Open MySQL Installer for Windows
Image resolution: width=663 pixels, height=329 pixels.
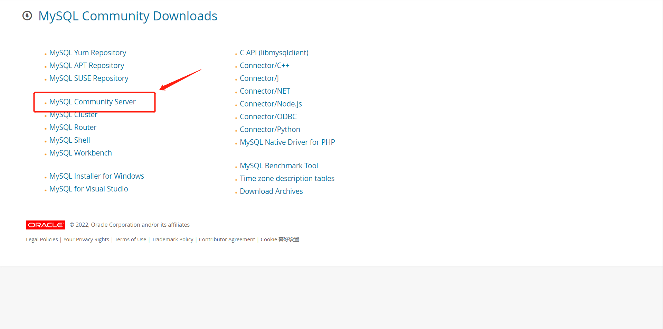pos(97,176)
